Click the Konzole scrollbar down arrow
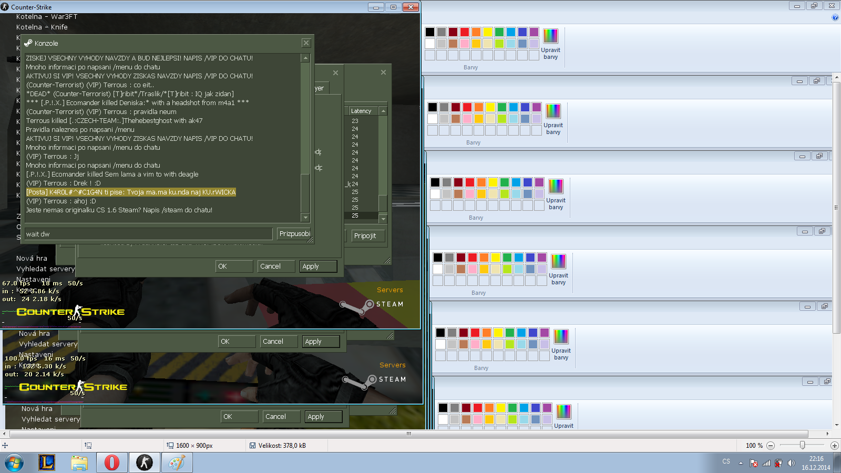Image resolution: width=841 pixels, height=473 pixels. click(305, 218)
